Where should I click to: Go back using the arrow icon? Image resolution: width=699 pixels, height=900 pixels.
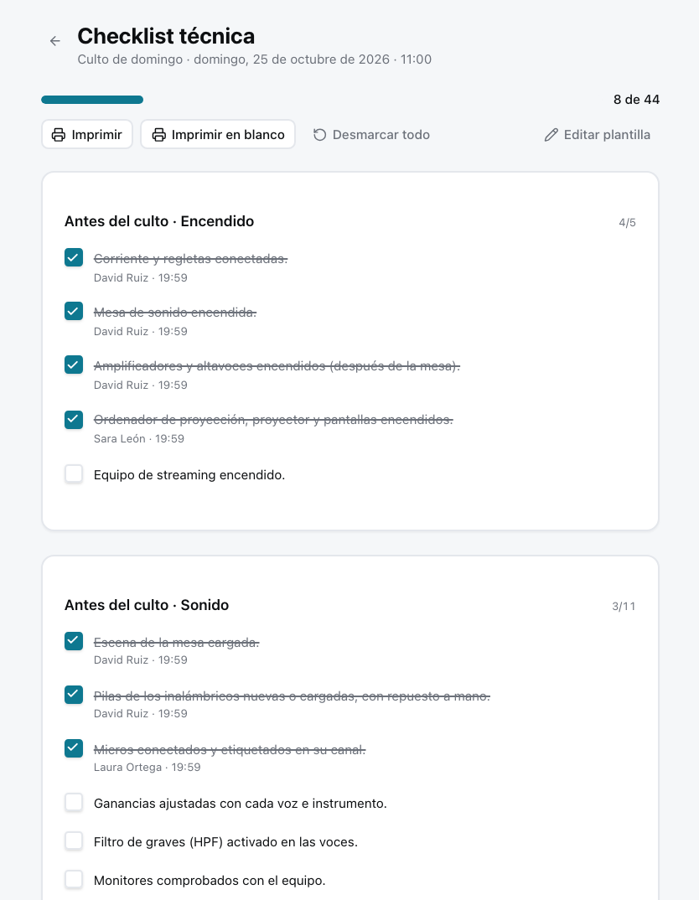click(55, 41)
